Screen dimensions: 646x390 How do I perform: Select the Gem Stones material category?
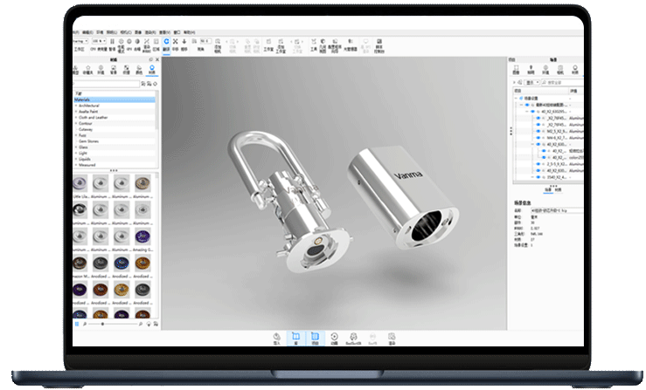[88, 141]
